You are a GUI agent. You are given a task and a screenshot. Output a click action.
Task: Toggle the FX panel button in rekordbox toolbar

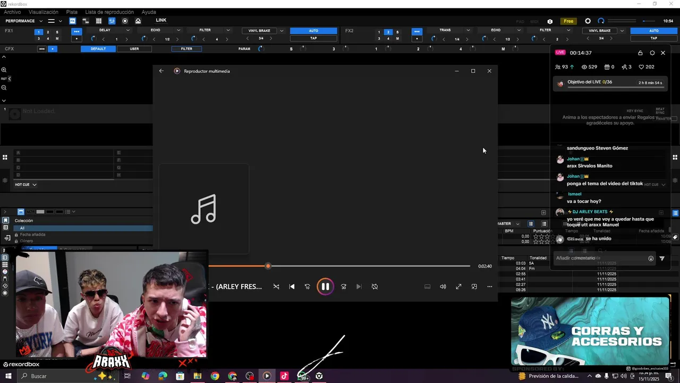(72, 21)
